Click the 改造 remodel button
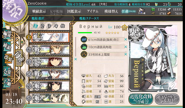Screen dimensions: 185x108 pos(167,99)
